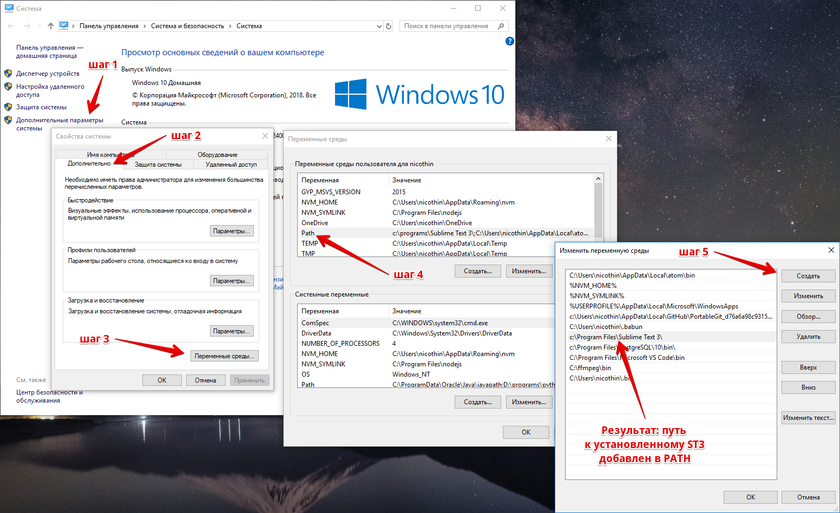The image size is (840, 513).
Task: Click Параметры in the Быстродействие section
Action: coord(232,231)
